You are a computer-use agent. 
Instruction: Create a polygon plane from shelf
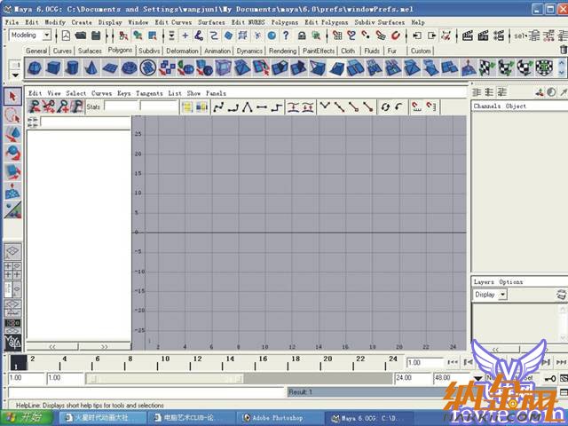click(110, 67)
